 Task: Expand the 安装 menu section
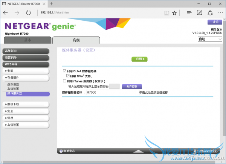[x=26, y=71]
